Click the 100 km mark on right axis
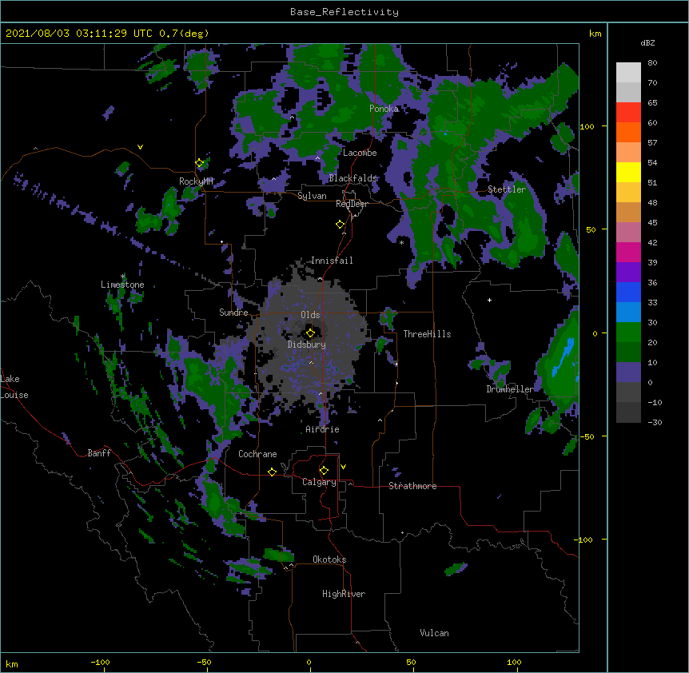 click(x=587, y=126)
